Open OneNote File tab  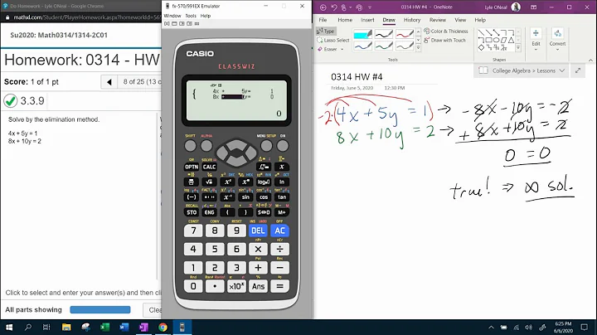(323, 20)
